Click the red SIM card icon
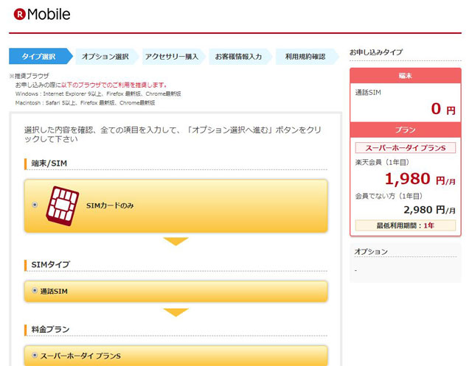 pos(62,206)
